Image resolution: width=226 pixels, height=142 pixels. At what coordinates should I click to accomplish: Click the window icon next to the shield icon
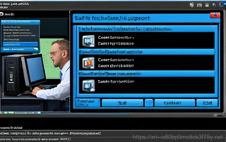(x=199, y=5)
